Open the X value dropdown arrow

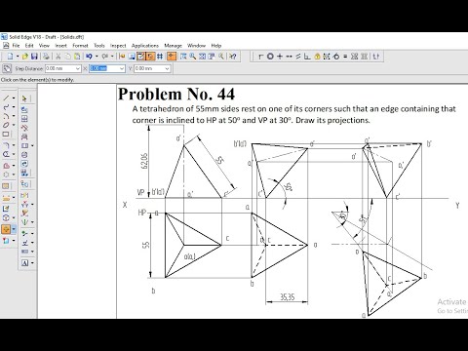[122, 68]
